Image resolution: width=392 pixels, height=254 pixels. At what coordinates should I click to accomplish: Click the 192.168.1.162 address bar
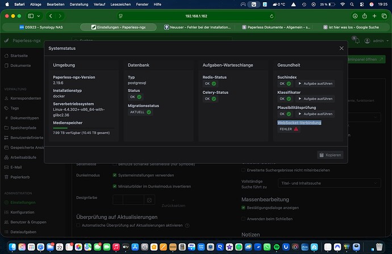(196, 16)
